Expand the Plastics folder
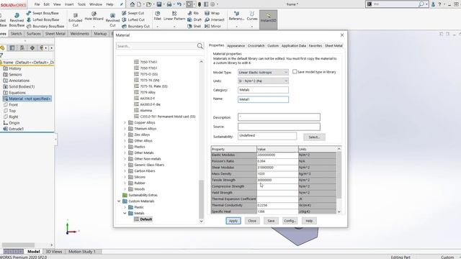 [125, 147]
